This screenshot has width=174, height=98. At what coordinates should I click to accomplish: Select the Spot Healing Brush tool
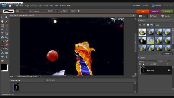(x=7, y=41)
